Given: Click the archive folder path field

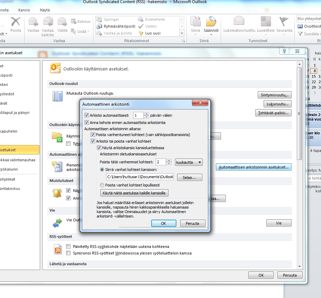Looking at the screenshot, I should 140,177.
